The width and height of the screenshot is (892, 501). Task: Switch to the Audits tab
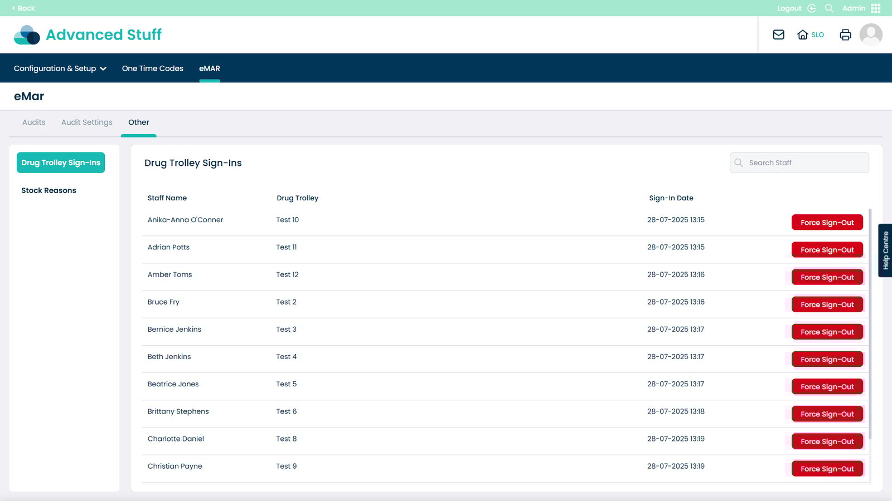[34, 122]
